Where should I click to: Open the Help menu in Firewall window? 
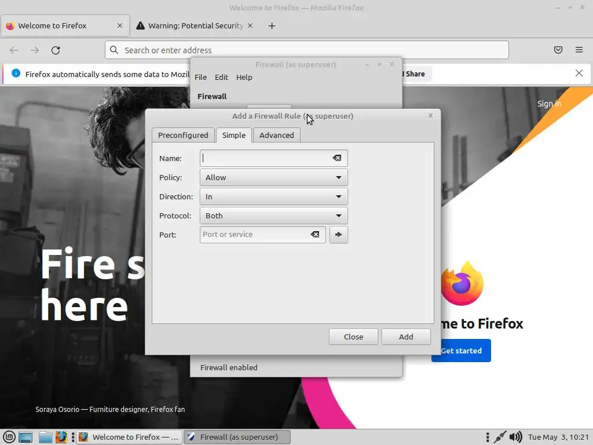tap(244, 77)
